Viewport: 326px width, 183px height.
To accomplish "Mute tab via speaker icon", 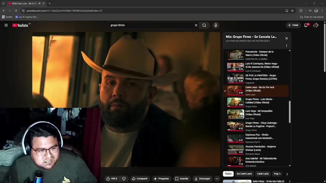I will (x=39, y=3).
